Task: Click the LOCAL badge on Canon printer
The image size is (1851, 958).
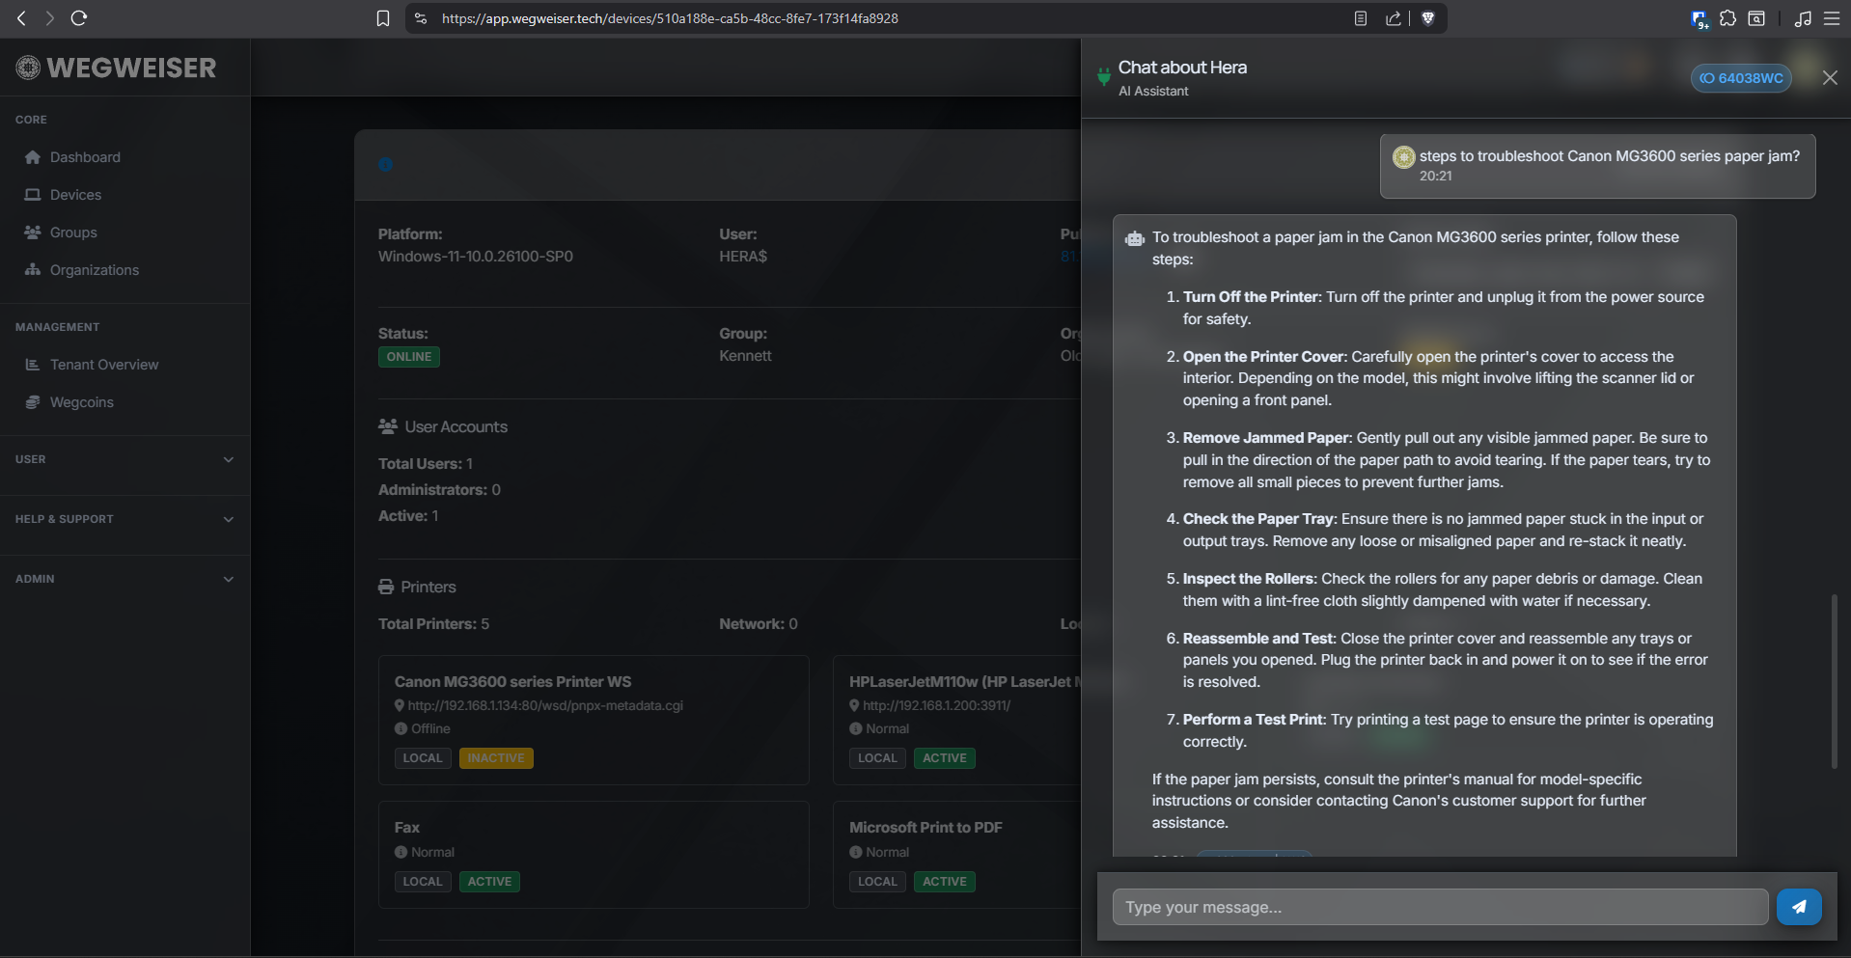Action: pos(423,758)
